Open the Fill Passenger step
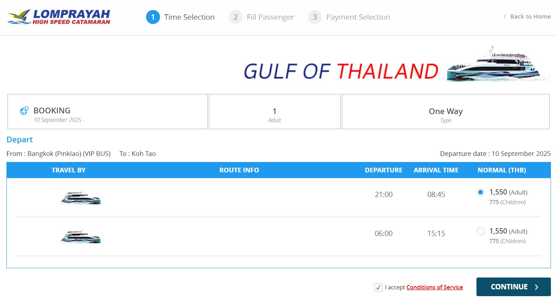557x299 pixels. pyautogui.click(x=270, y=17)
